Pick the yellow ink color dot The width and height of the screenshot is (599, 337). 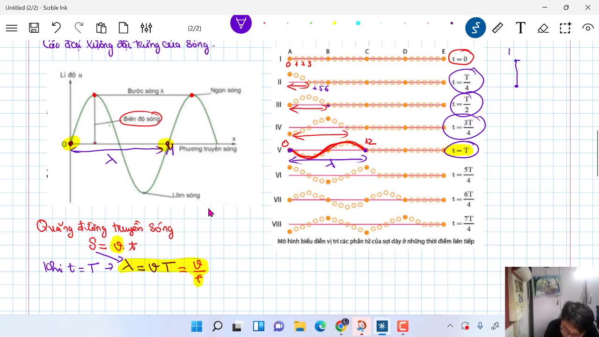tap(335, 23)
